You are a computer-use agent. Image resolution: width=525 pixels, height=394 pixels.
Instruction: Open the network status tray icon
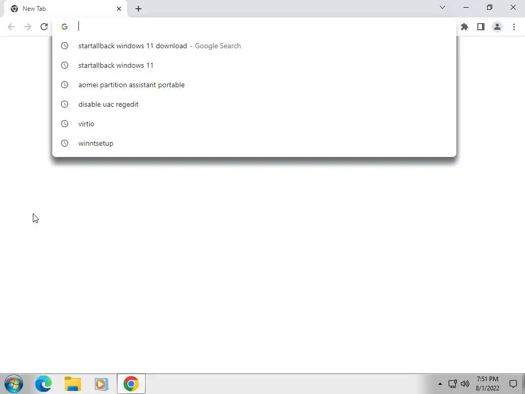(452, 384)
